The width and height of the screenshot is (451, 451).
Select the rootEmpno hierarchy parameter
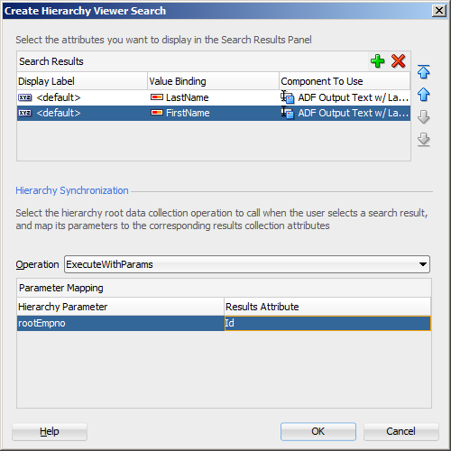(121, 323)
